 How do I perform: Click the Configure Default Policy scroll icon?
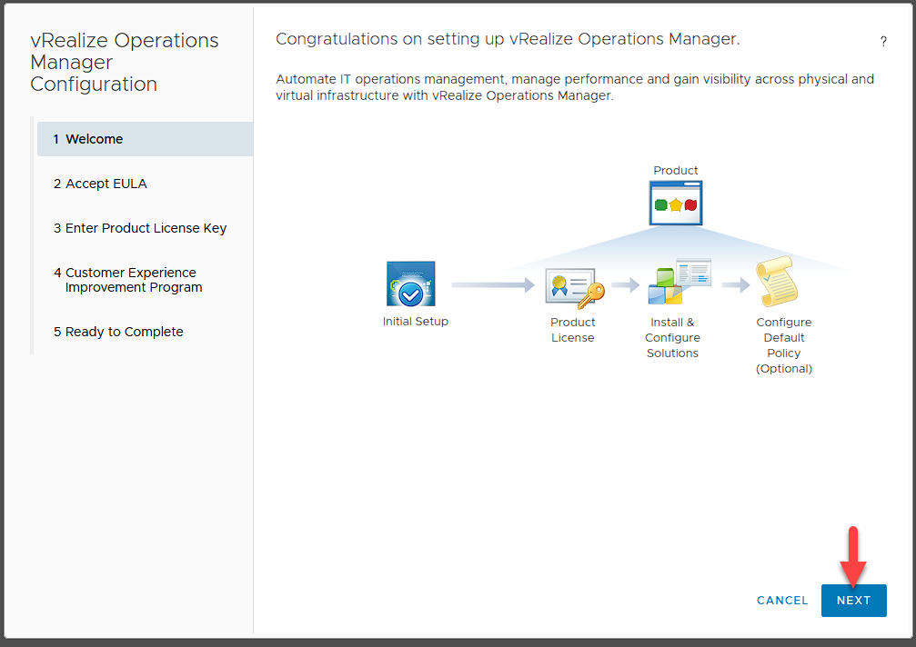click(x=778, y=282)
